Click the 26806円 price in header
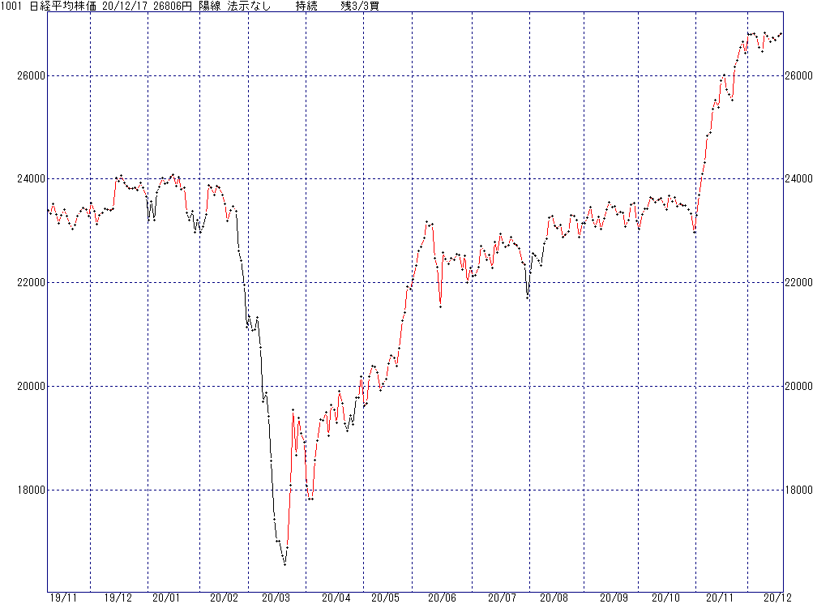This screenshot has height=604, width=830. tap(174, 6)
